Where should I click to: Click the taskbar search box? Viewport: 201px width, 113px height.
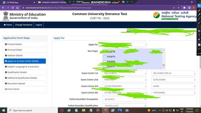pyautogui.click(x=33, y=110)
